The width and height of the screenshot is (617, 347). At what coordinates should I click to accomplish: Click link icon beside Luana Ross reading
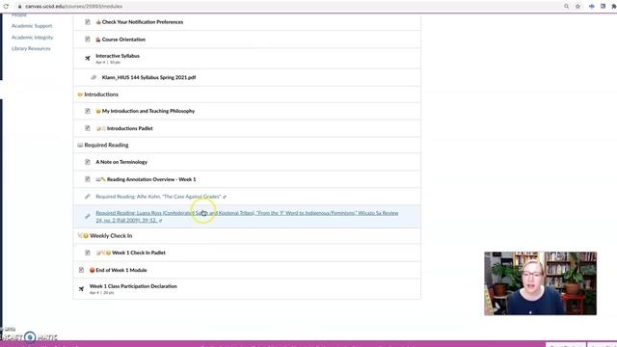point(88,216)
